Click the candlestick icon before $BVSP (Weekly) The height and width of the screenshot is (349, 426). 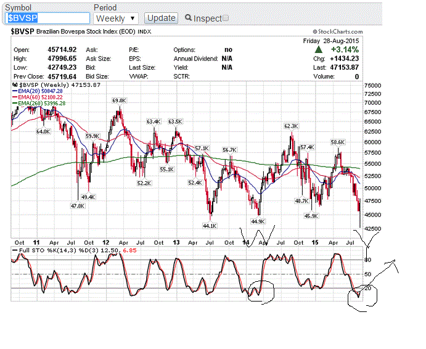[x=15, y=84]
